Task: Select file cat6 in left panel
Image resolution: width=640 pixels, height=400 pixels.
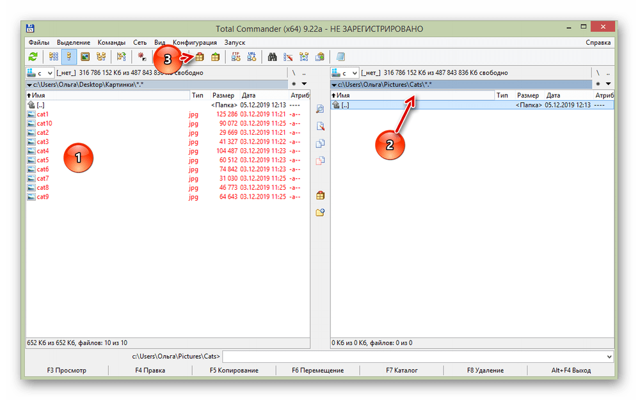Action: tap(42, 169)
